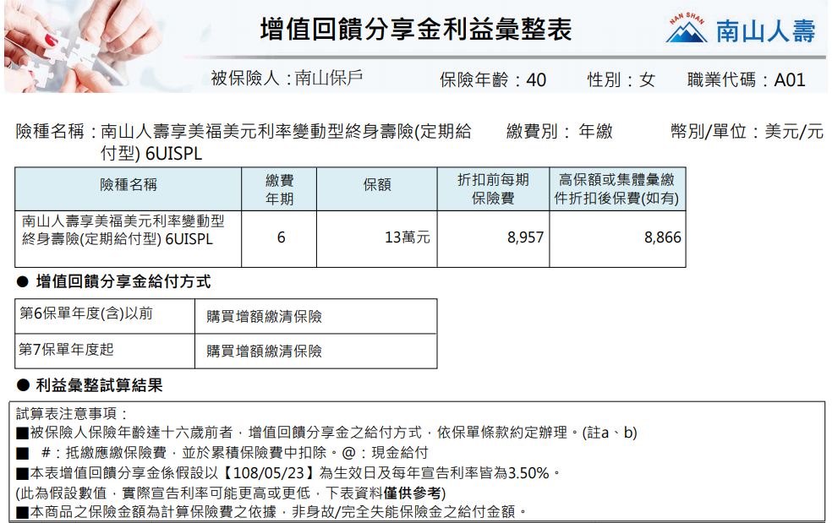Click 購買增額繳清保險 in the 第6保單年度 row

tap(265, 317)
